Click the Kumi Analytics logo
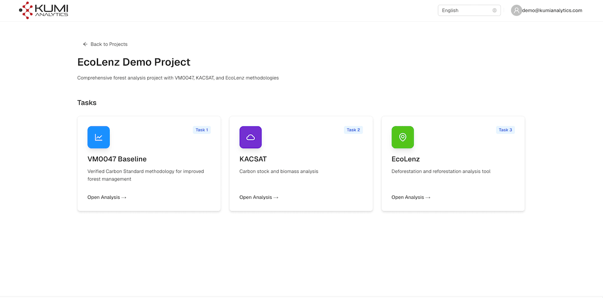This screenshot has height=298, width=603. point(43,10)
